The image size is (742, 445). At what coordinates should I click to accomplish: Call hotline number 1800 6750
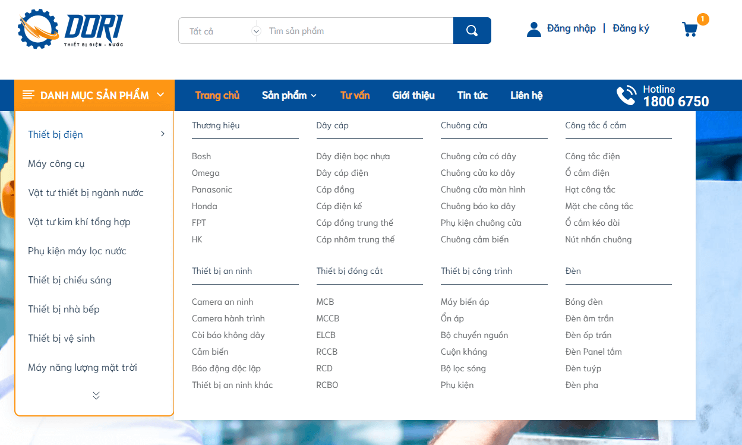[x=676, y=102]
